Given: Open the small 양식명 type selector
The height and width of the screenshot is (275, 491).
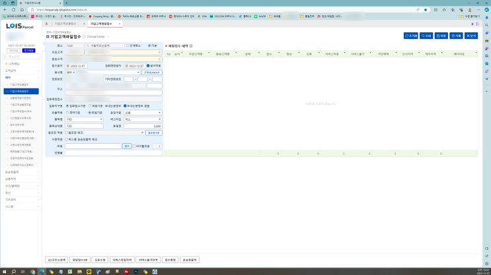Looking at the screenshot, I should (x=71, y=72).
